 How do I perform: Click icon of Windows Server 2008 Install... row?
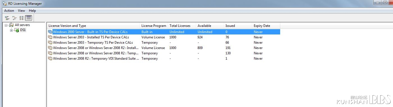50,48
